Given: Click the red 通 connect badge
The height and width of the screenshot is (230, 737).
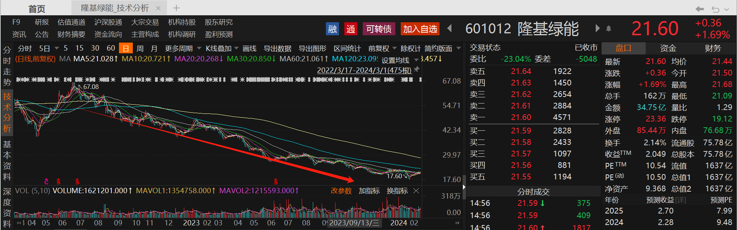Looking at the screenshot, I should click(350, 29).
